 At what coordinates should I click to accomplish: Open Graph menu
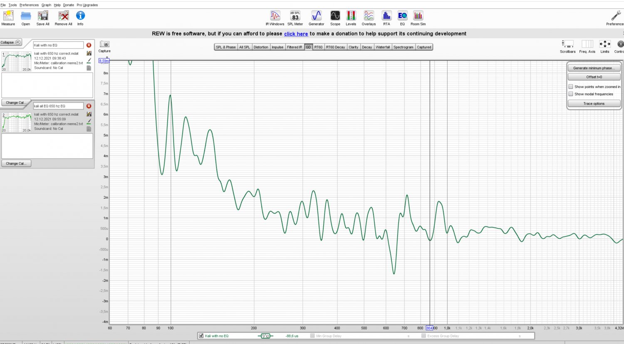[x=46, y=5]
